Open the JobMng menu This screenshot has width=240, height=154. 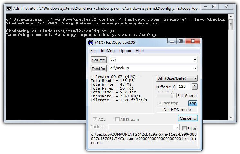[x=108, y=51]
